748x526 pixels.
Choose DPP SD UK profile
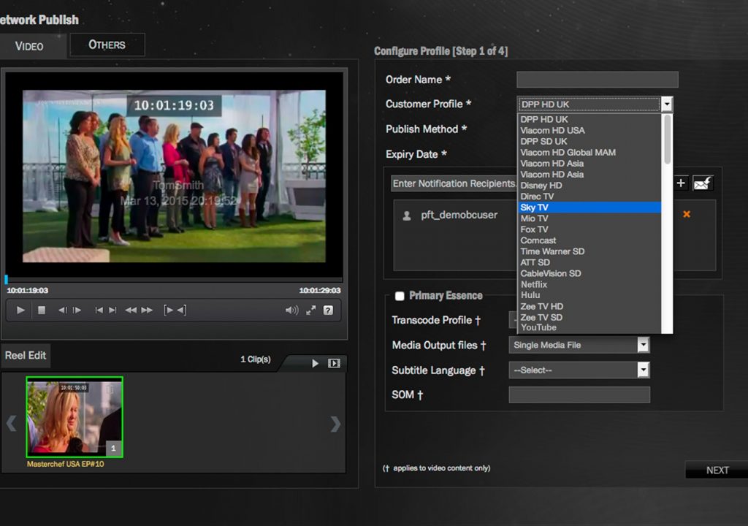point(589,141)
